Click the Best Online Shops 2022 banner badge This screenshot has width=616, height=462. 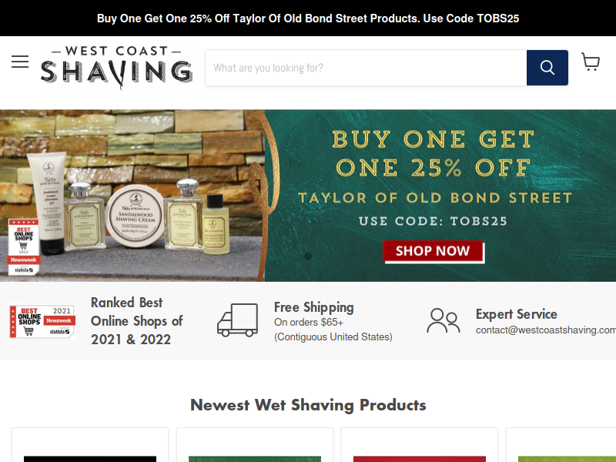24,246
